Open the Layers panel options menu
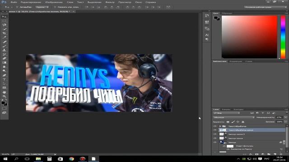289x162 pixels. 287,109
